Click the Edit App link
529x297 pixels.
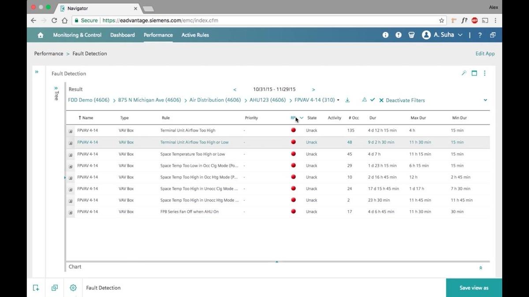tap(485, 53)
